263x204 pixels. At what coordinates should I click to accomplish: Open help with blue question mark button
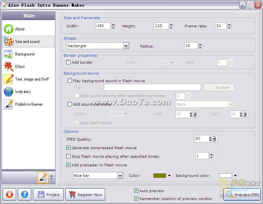pyautogui.click(x=24, y=194)
